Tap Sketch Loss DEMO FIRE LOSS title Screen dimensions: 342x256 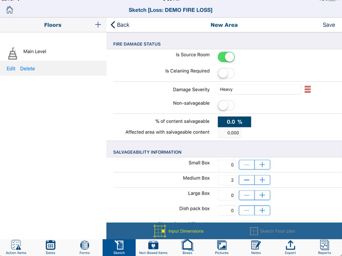(x=171, y=10)
